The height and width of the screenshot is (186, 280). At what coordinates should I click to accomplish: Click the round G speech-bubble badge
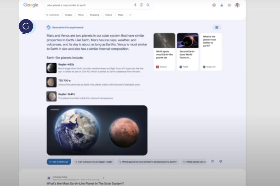(x=26, y=27)
